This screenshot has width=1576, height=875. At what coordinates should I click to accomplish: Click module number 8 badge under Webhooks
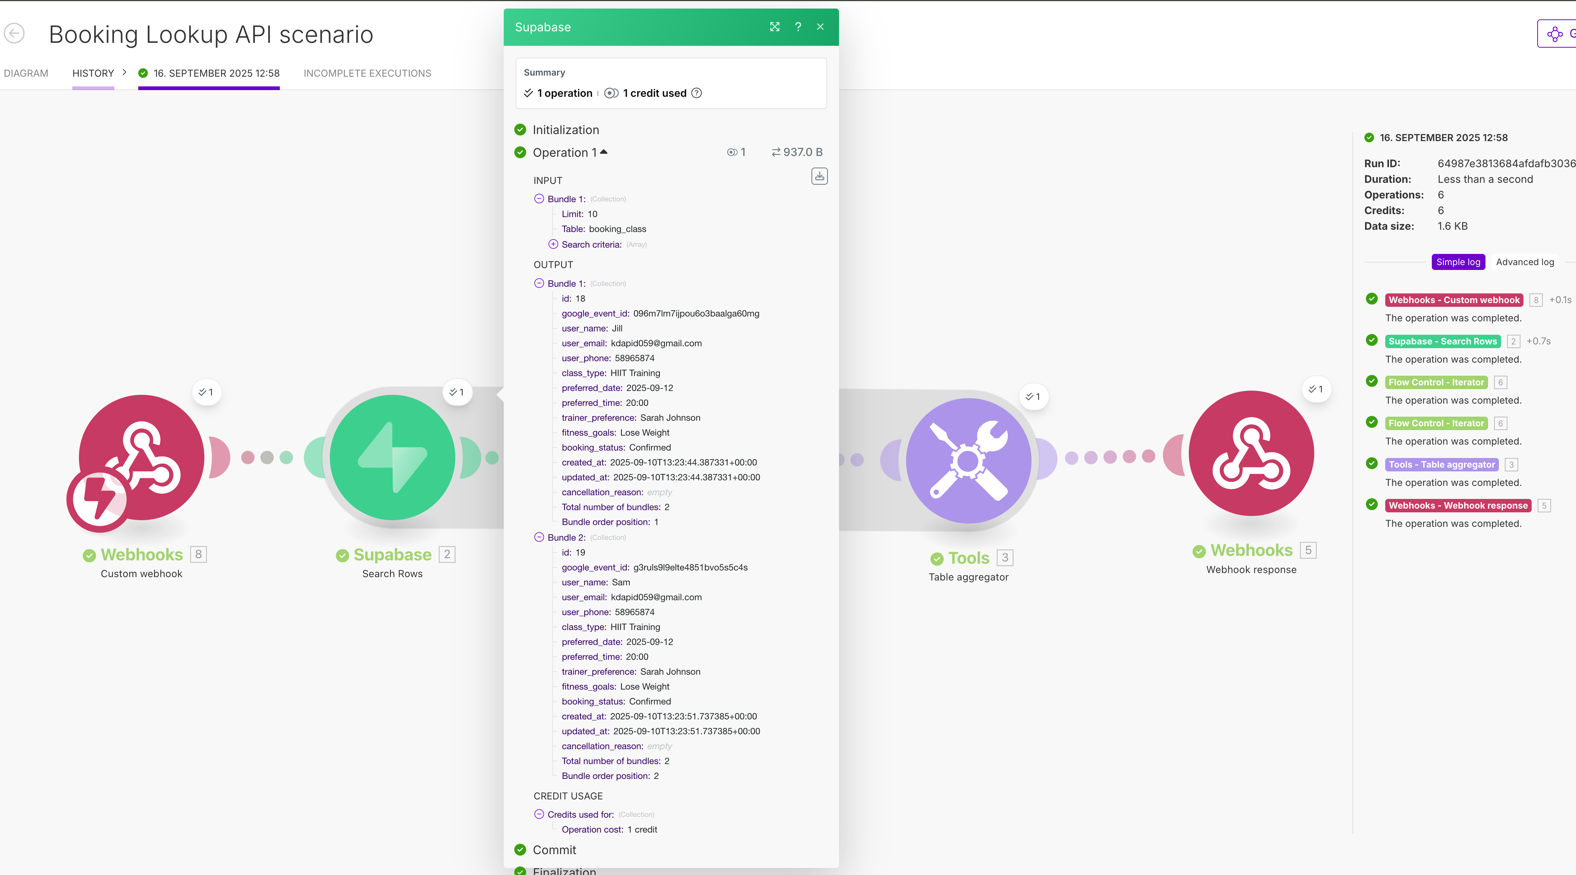pyautogui.click(x=198, y=554)
